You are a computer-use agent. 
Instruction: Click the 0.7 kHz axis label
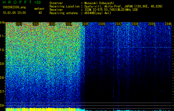point(2,92)
